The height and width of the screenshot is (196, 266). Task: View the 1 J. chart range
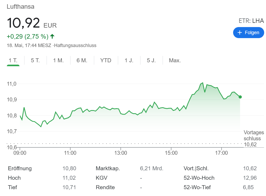(129, 60)
